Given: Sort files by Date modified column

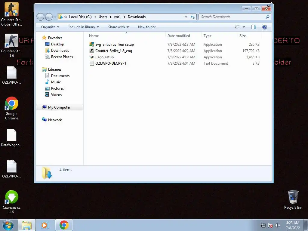Looking at the screenshot, I should tap(183, 36).
